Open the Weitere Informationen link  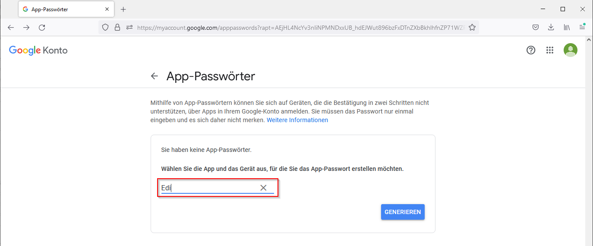297,120
